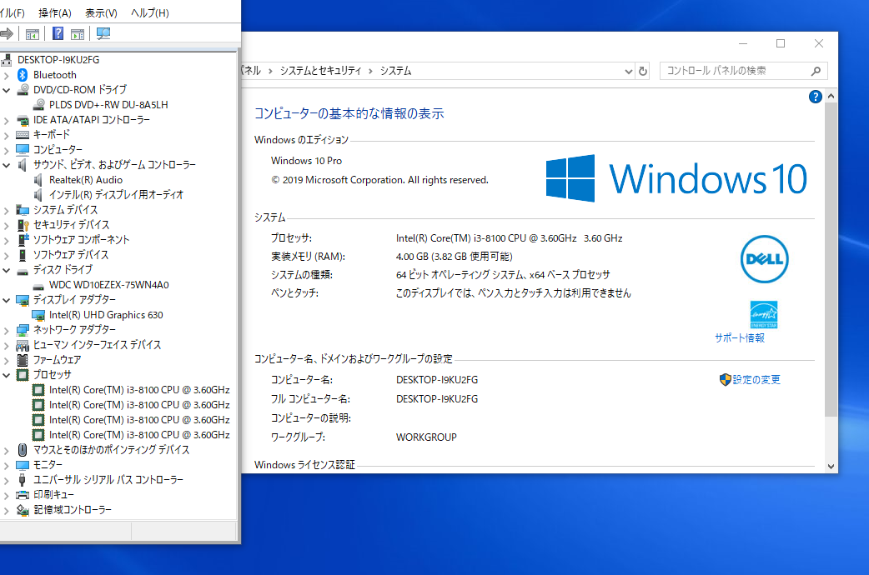Screen dimensions: 869x575
Task: Click 4.00 GB (3.82 GB 使用可能) RAM value
Action: coord(454,257)
